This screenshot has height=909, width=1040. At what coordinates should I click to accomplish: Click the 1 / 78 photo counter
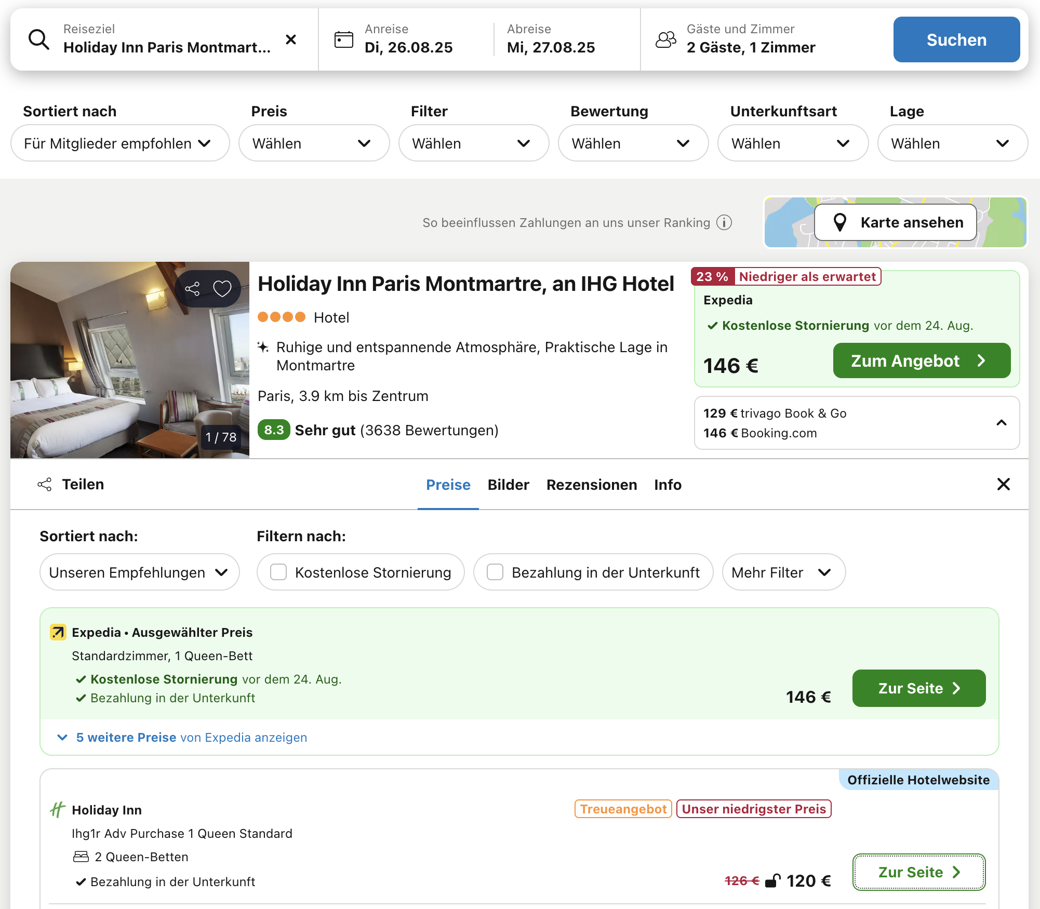tap(221, 437)
